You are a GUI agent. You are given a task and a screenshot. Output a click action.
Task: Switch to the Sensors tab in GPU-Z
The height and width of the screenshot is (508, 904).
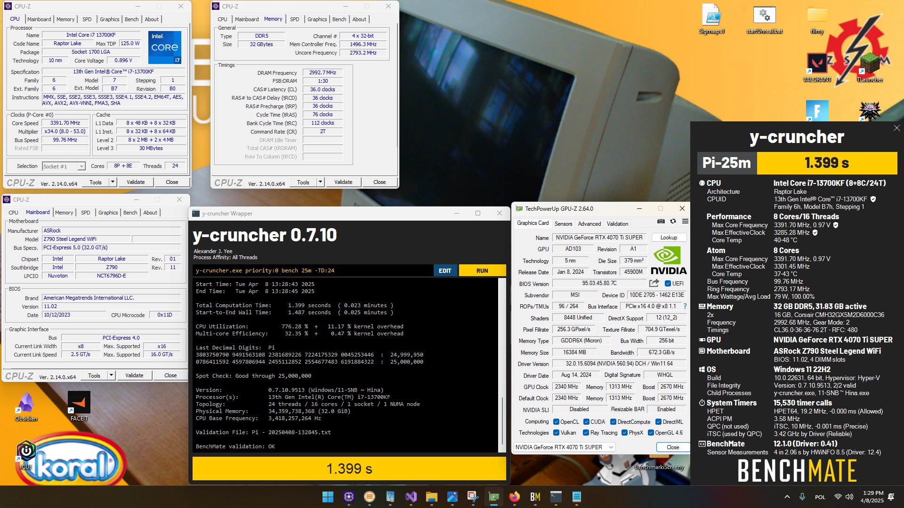[x=563, y=224]
